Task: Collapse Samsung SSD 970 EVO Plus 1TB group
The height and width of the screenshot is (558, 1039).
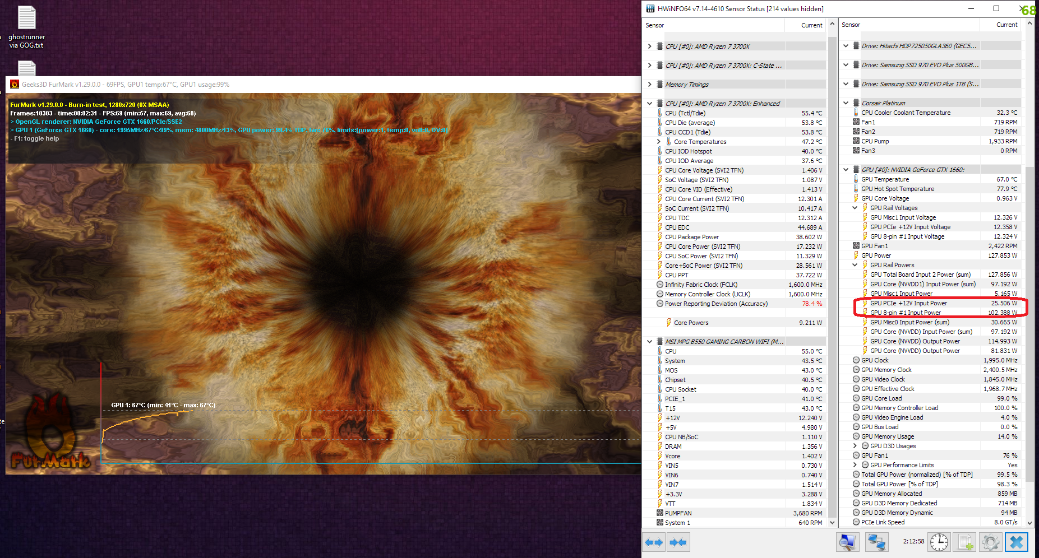Action: point(846,84)
